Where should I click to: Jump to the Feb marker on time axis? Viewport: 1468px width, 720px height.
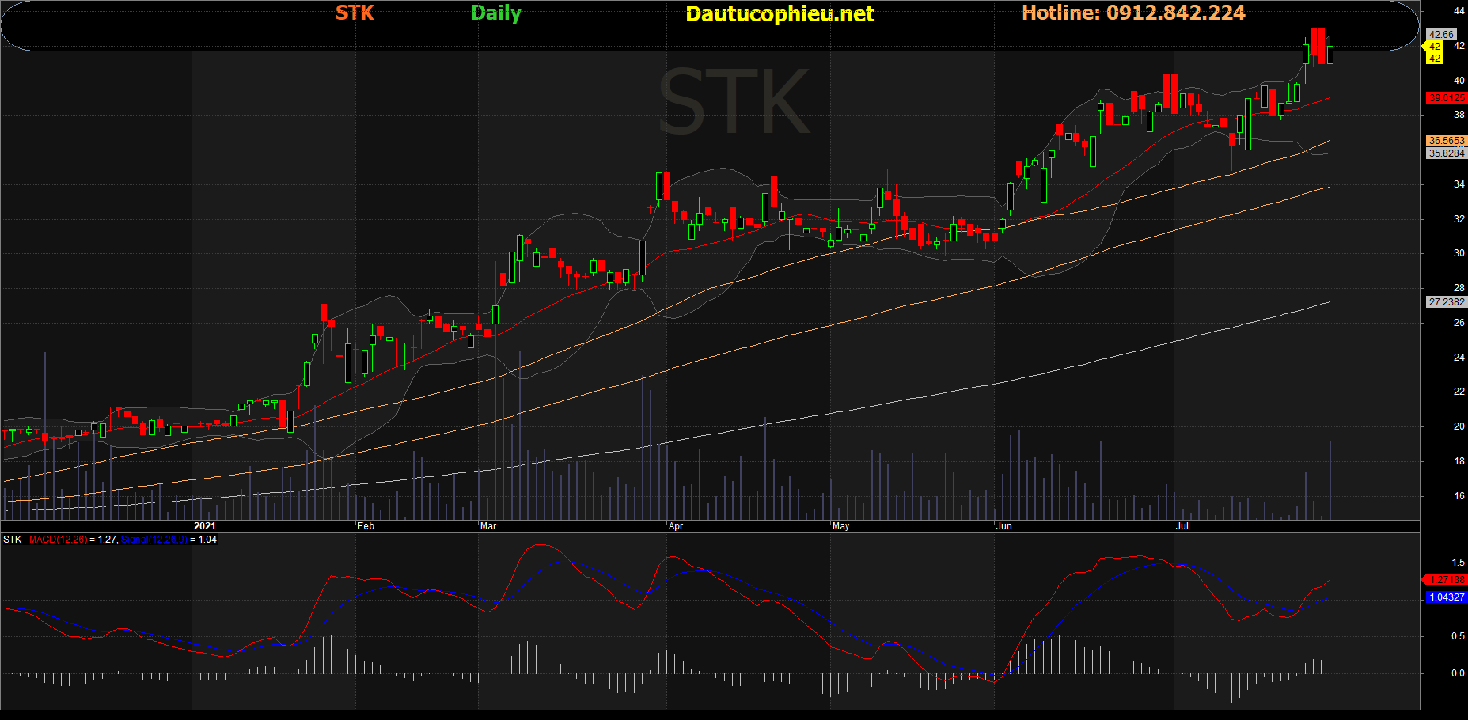pyautogui.click(x=366, y=526)
